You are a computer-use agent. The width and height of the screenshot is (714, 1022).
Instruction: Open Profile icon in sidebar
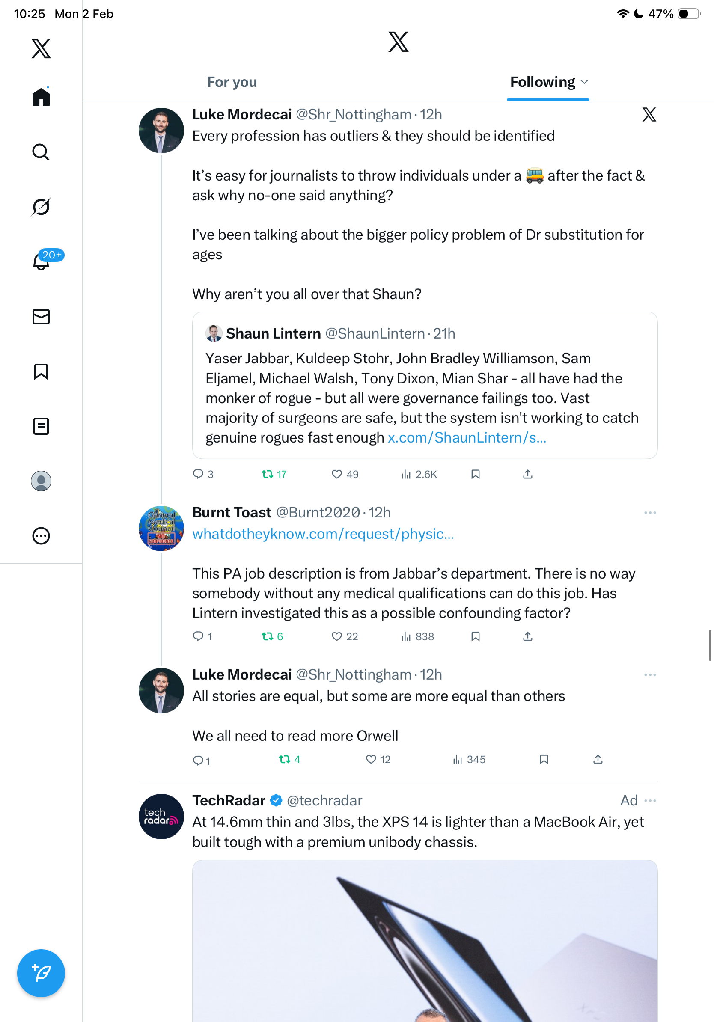pyautogui.click(x=41, y=481)
